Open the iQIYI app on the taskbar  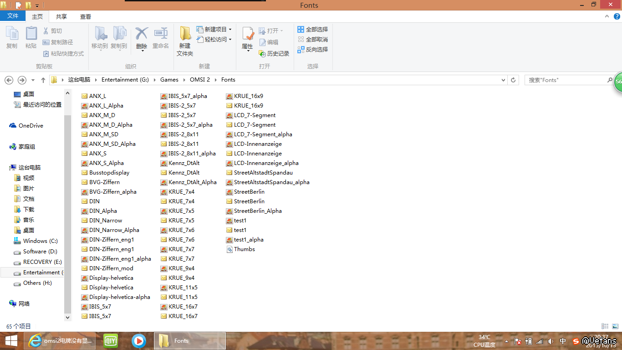pos(111,341)
